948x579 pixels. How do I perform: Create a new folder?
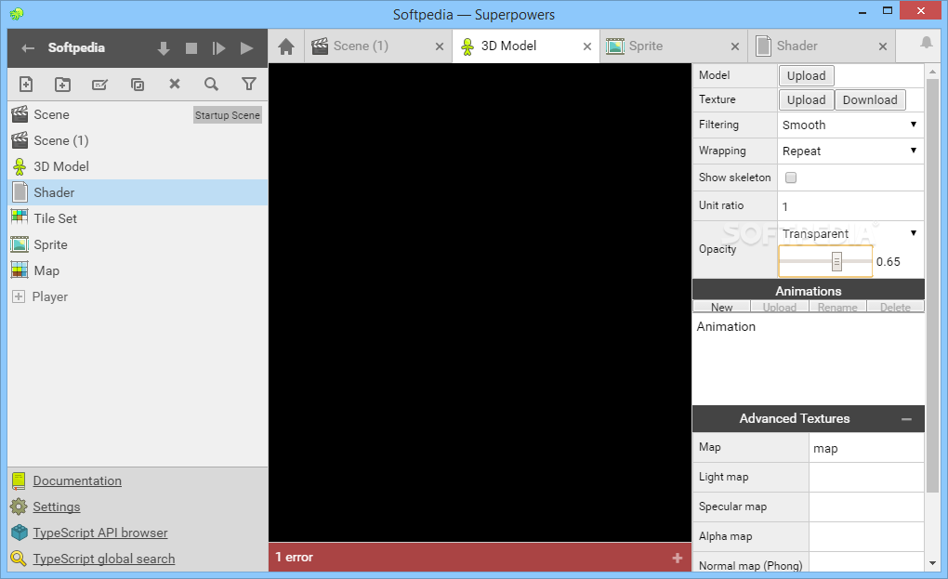coord(63,84)
